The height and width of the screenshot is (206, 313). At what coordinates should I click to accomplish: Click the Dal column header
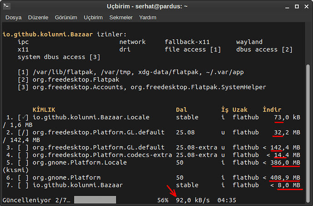pos(181,110)
